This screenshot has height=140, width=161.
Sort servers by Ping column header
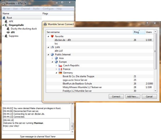[139, 32]
